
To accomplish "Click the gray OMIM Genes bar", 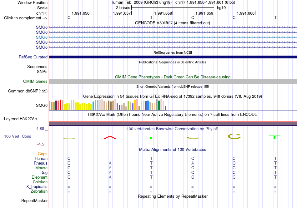I will [173, 82].
